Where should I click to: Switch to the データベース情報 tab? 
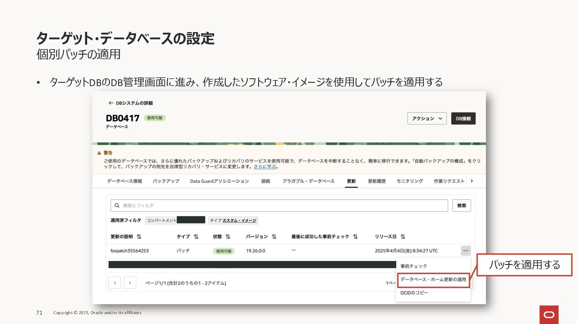click(x=124, y=181)
